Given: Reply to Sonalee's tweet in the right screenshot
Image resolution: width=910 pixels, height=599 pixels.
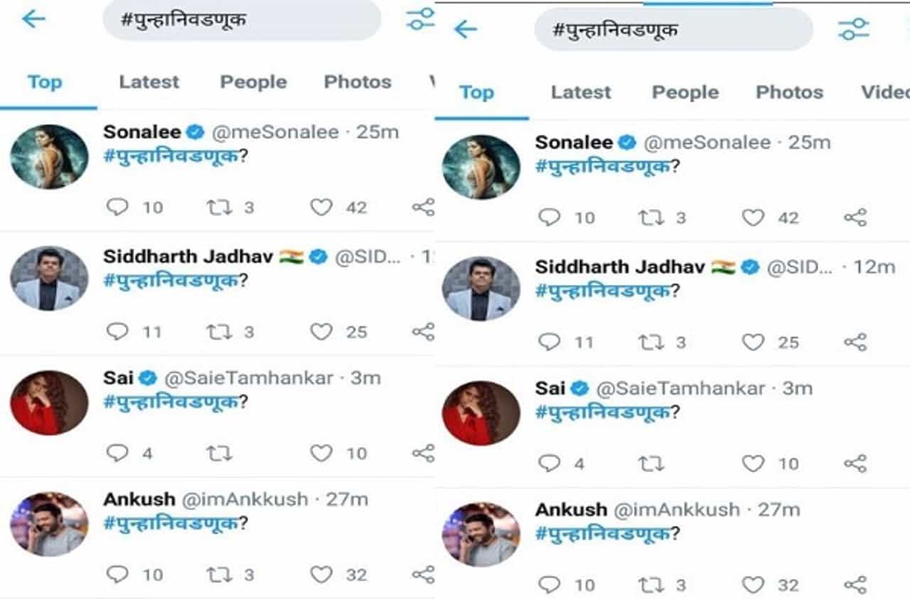Looking at the screenshot, I should (x=550, y=217).
